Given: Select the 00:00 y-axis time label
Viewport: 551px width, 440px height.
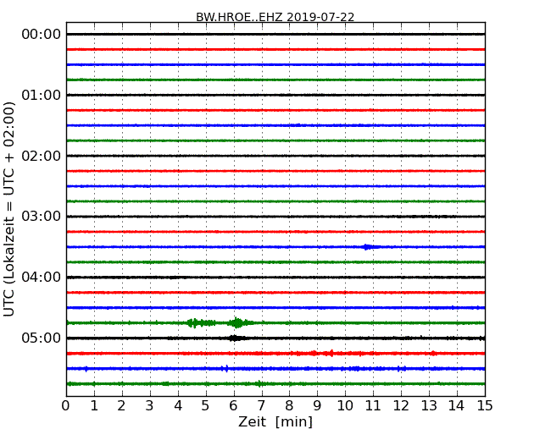Looking at the screenshot, I should [x=42, y=35].
